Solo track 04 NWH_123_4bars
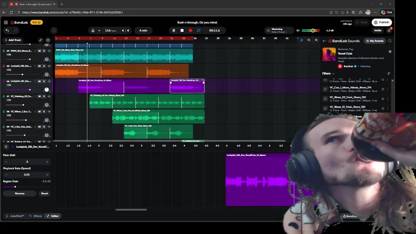This screenshot has height=234, width=416. coord(44,51)
